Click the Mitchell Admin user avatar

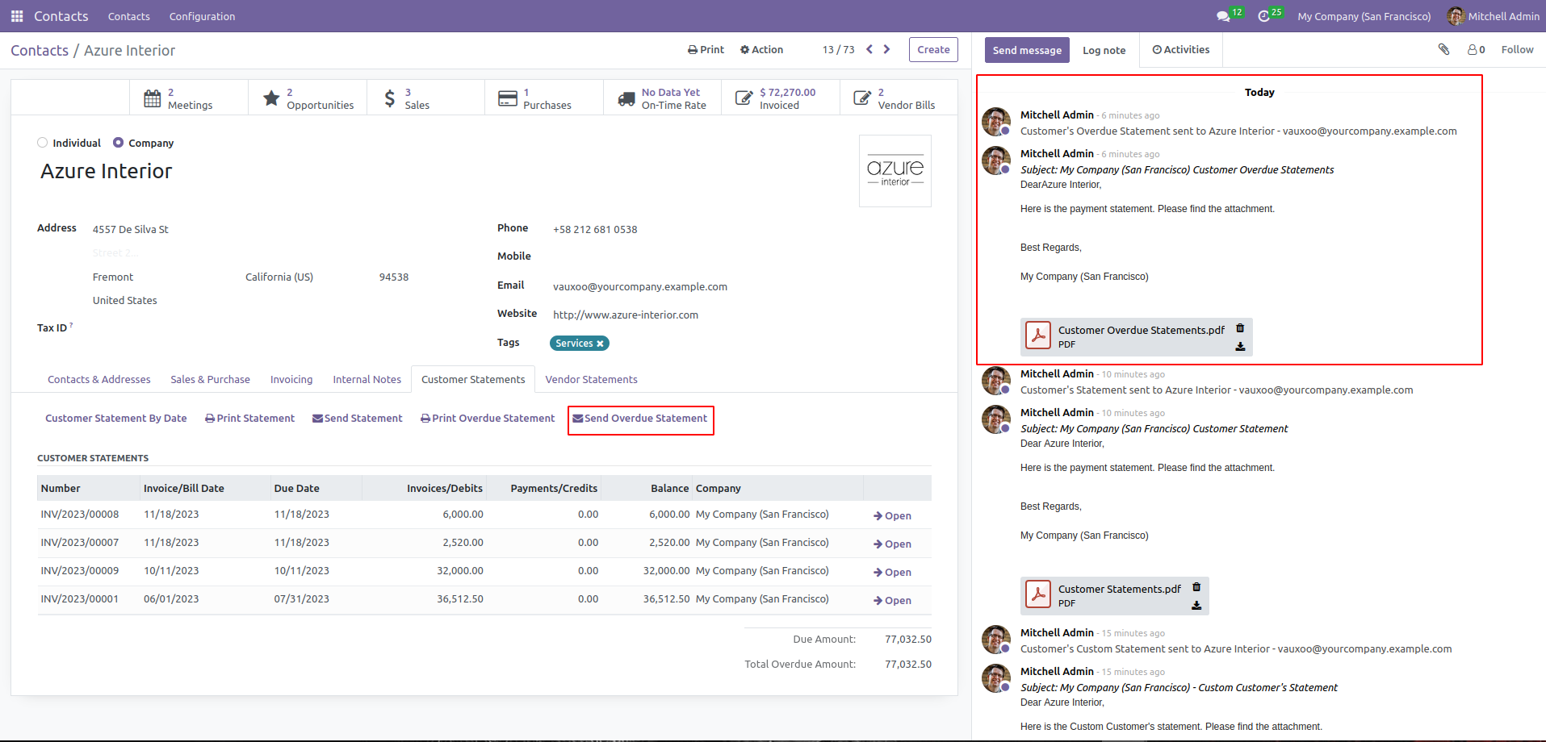1456,16
